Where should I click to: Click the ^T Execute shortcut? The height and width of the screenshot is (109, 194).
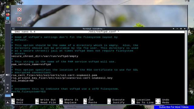[x=116, y=100]
